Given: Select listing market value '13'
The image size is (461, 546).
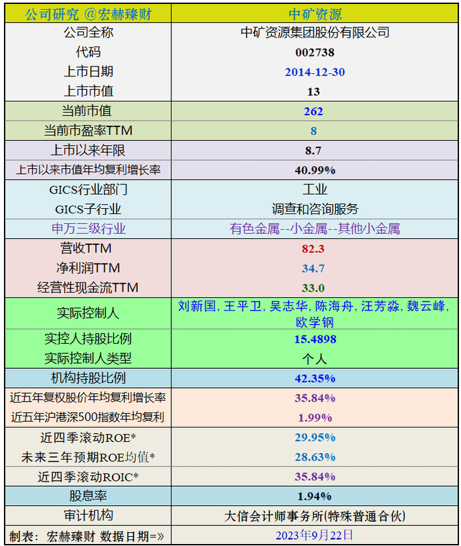Looking at the screenshot, I should tap(313, 92).
